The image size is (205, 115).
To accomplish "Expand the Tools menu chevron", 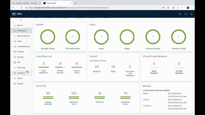I will (12, 41).
